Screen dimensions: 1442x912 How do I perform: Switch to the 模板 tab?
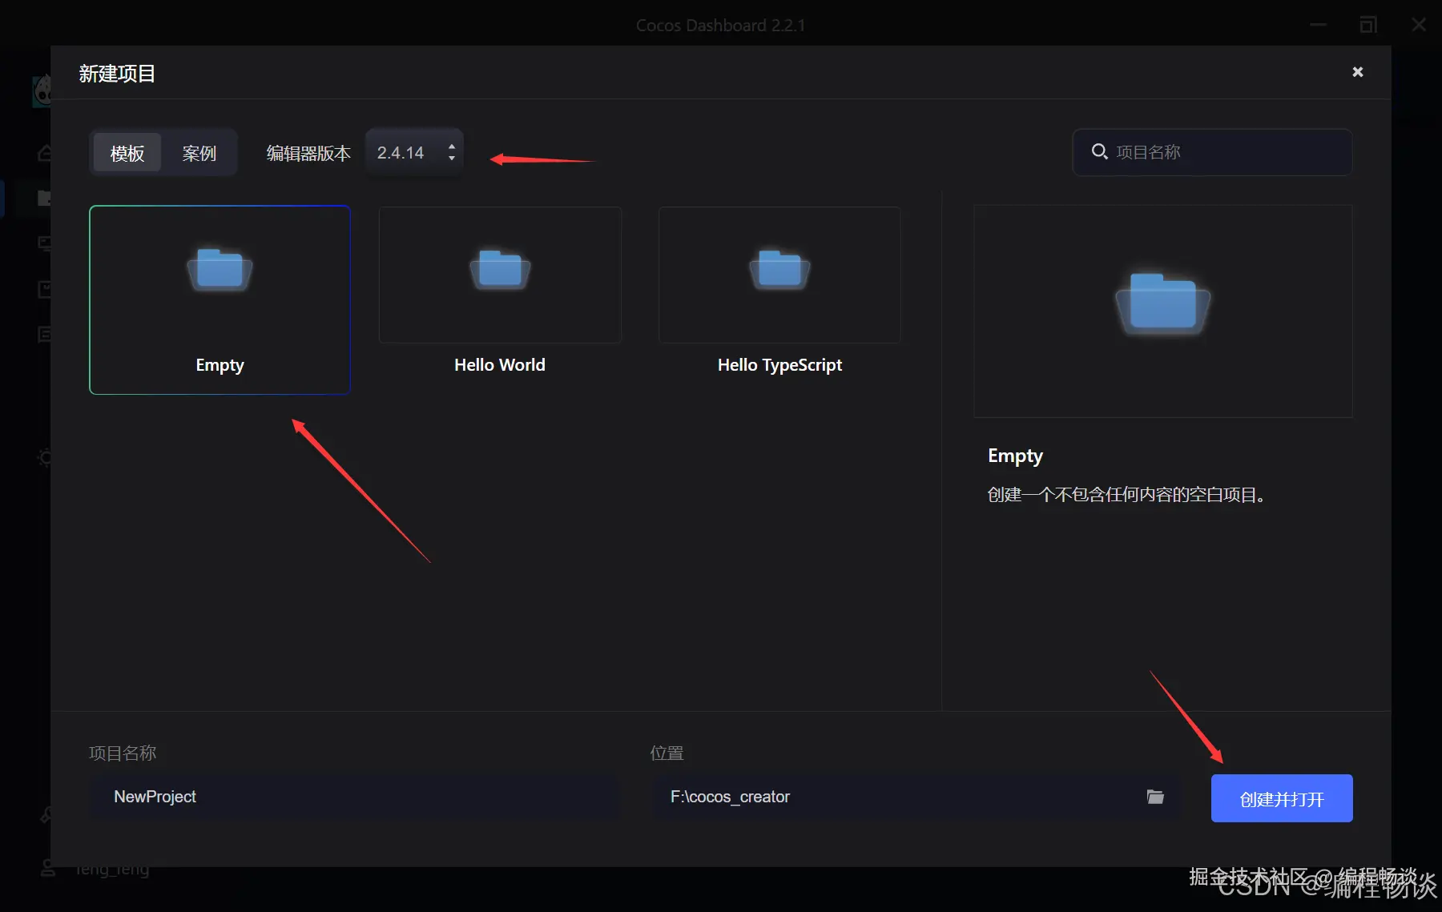[127, 153]
